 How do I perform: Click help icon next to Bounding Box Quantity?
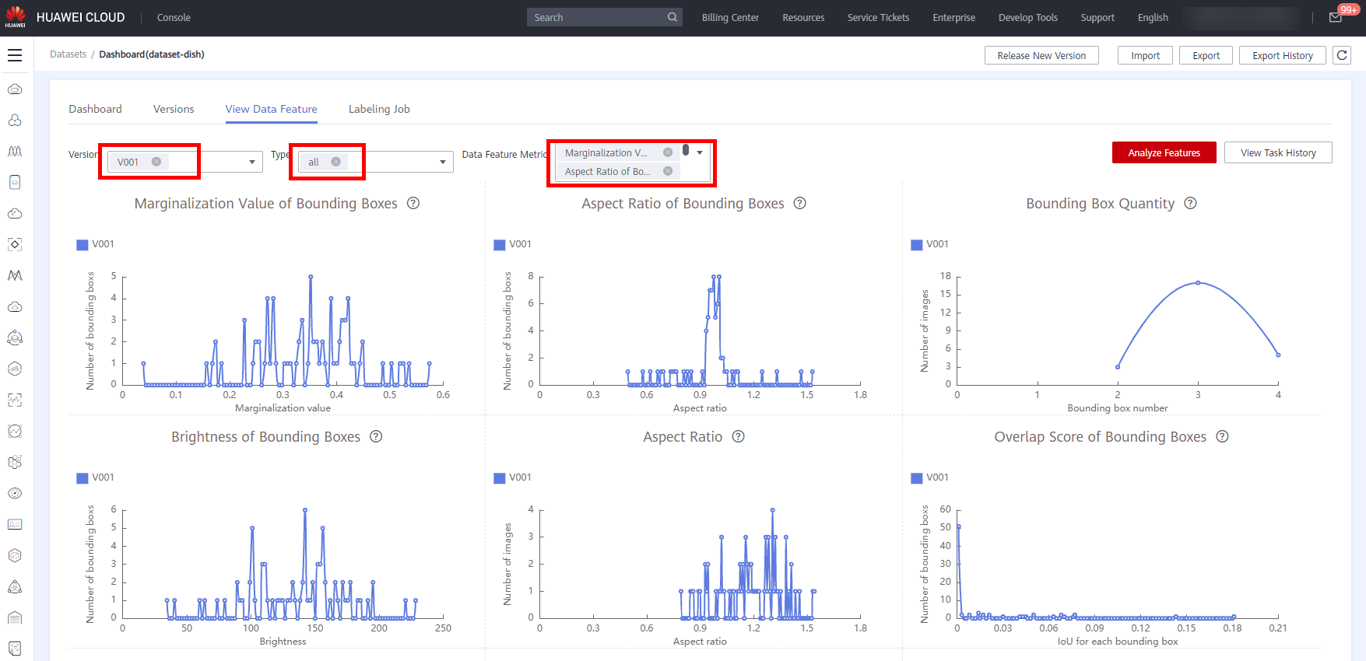pos(1190,203)
